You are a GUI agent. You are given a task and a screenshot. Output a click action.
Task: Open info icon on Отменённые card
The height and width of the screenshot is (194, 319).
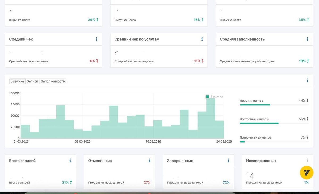coord(149,161)
